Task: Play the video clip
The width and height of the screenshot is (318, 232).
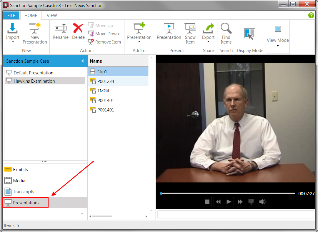Action: point(229,202)
